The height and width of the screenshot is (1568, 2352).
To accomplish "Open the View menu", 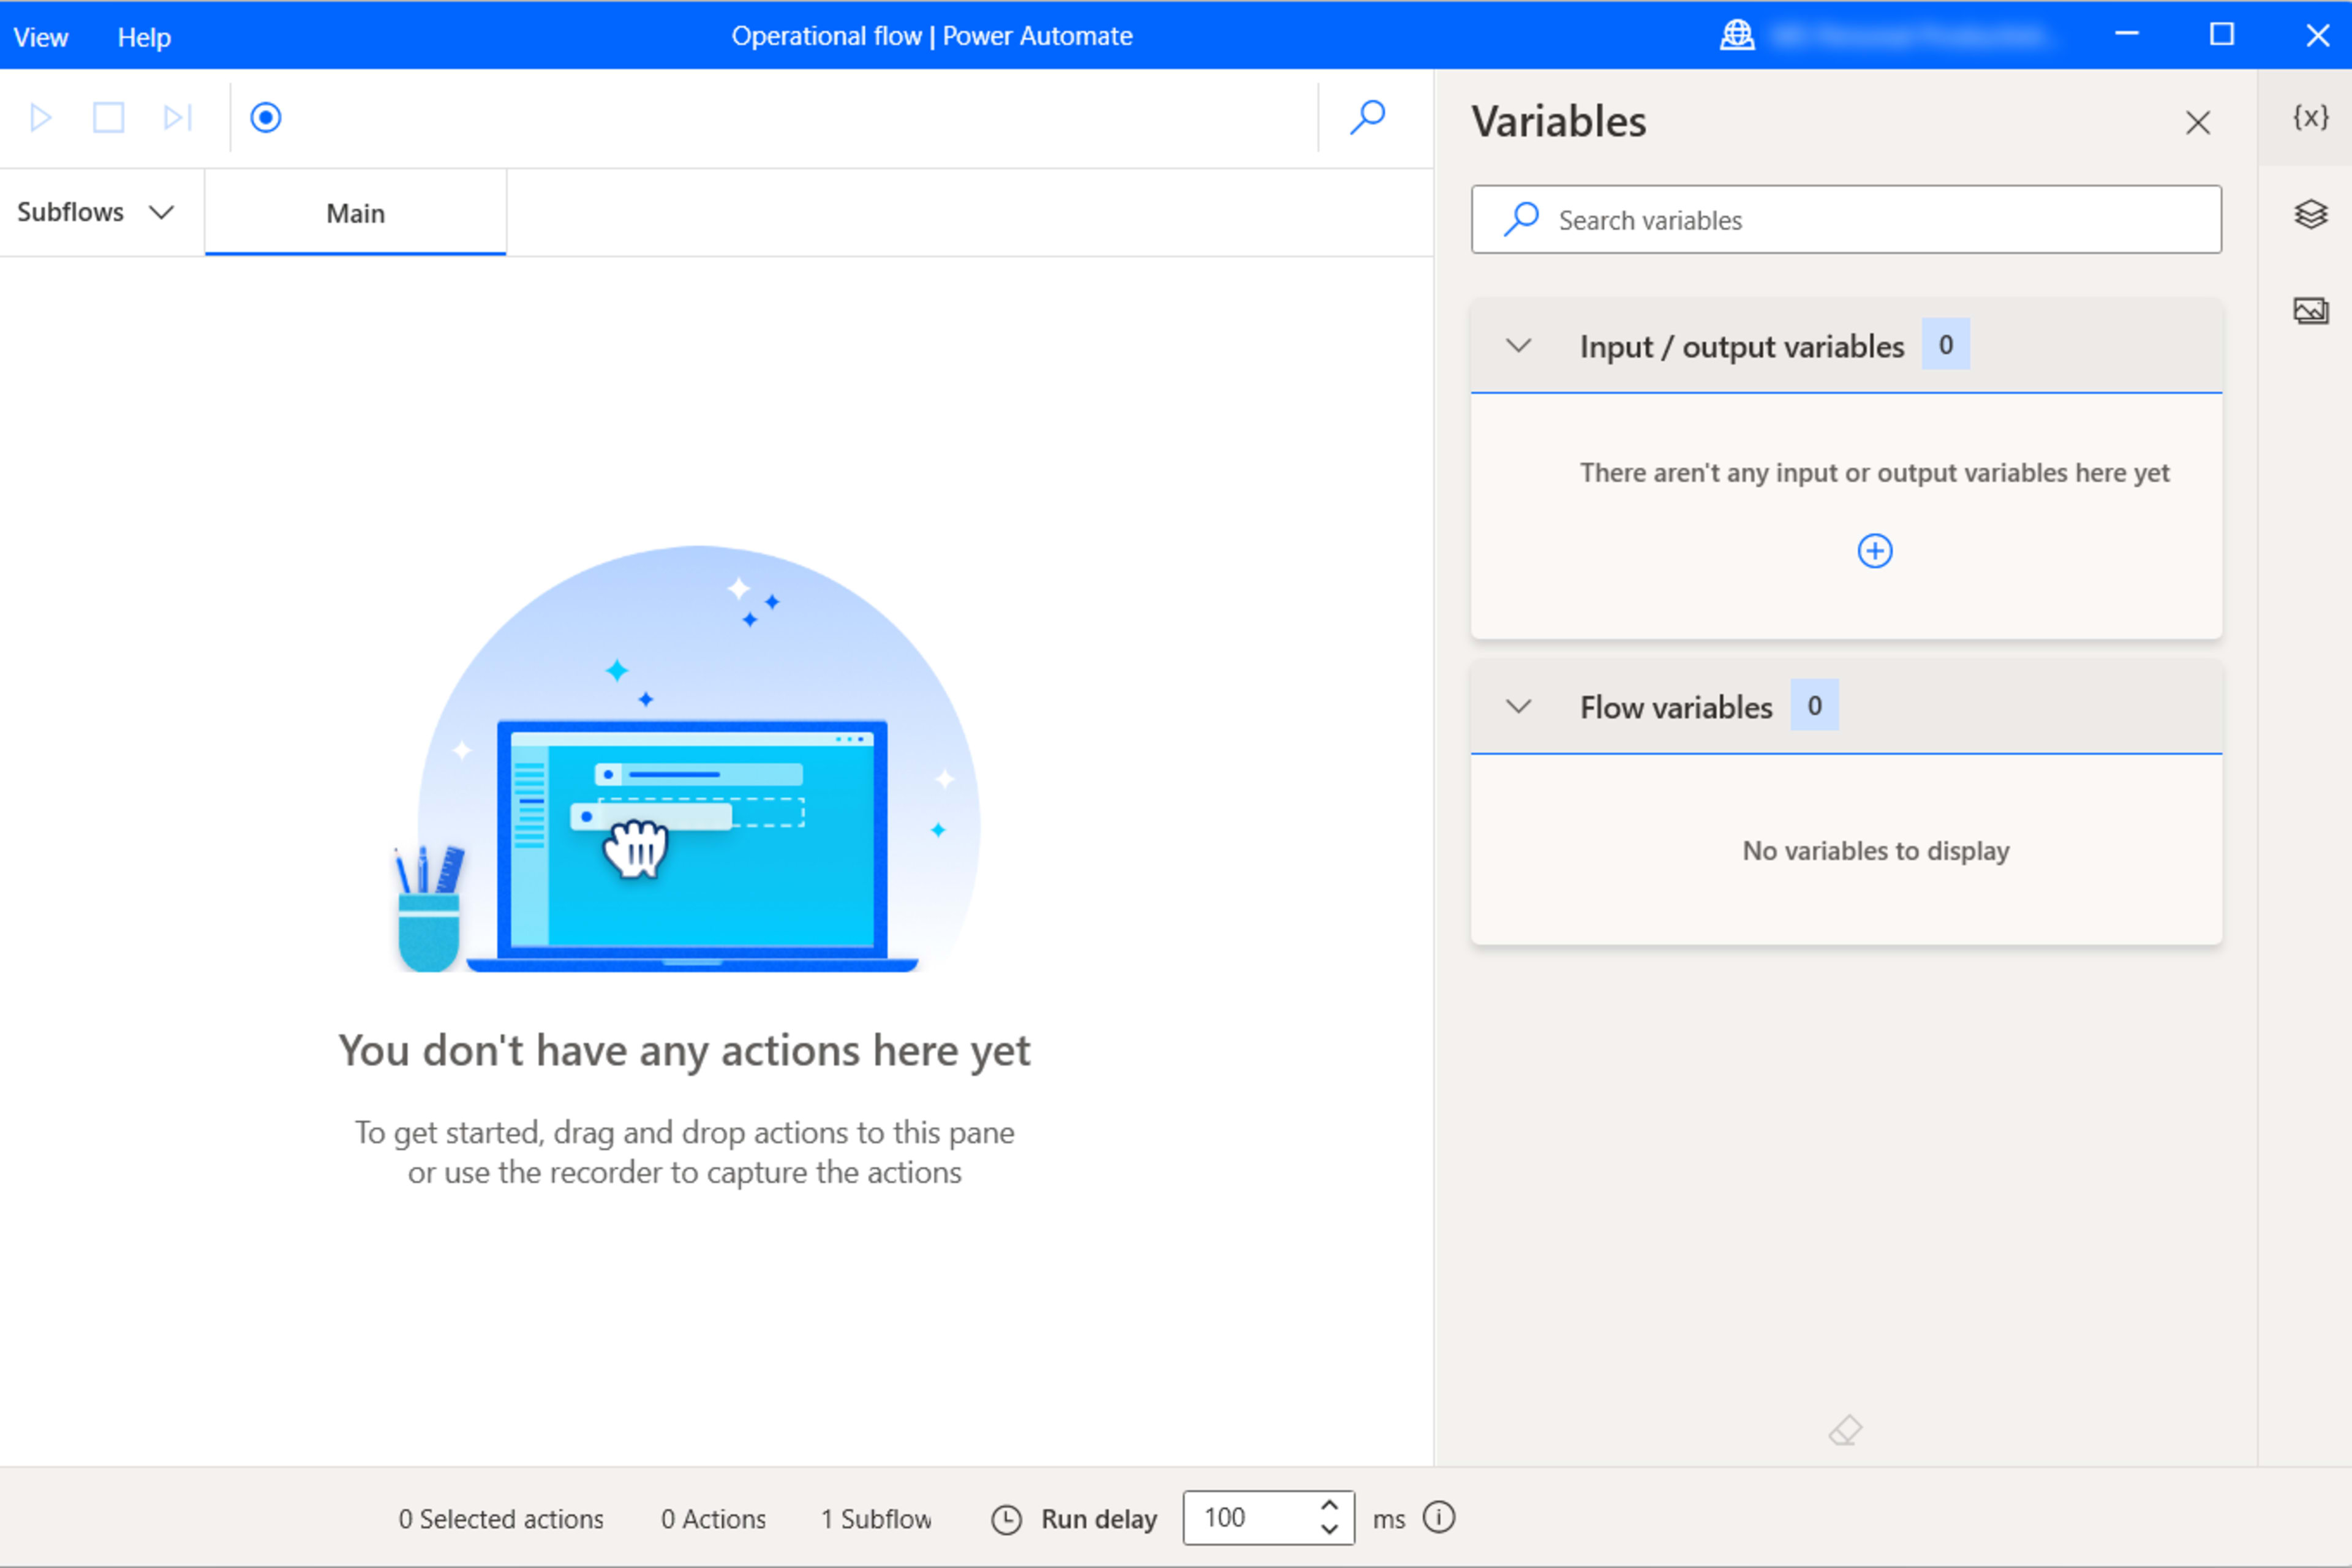I will tap(41, 37).
